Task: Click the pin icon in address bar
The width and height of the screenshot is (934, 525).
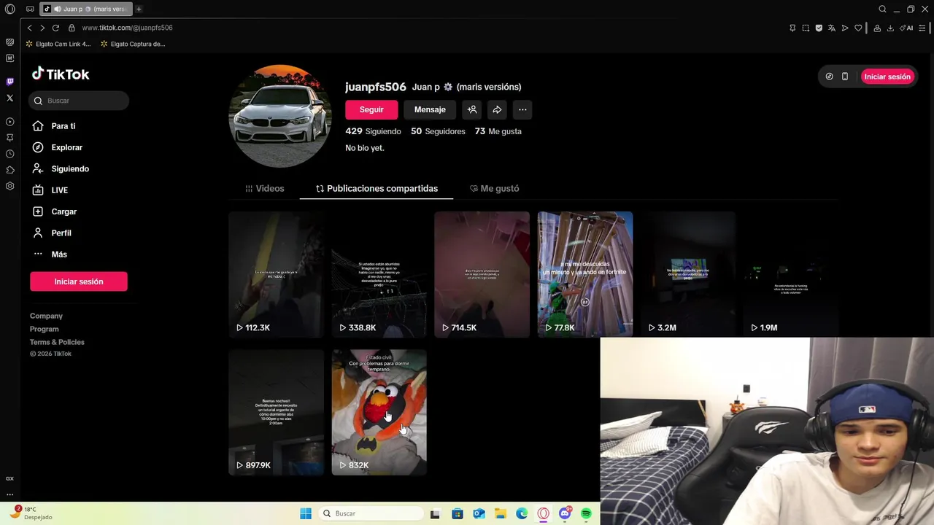Action: point(792,28)
